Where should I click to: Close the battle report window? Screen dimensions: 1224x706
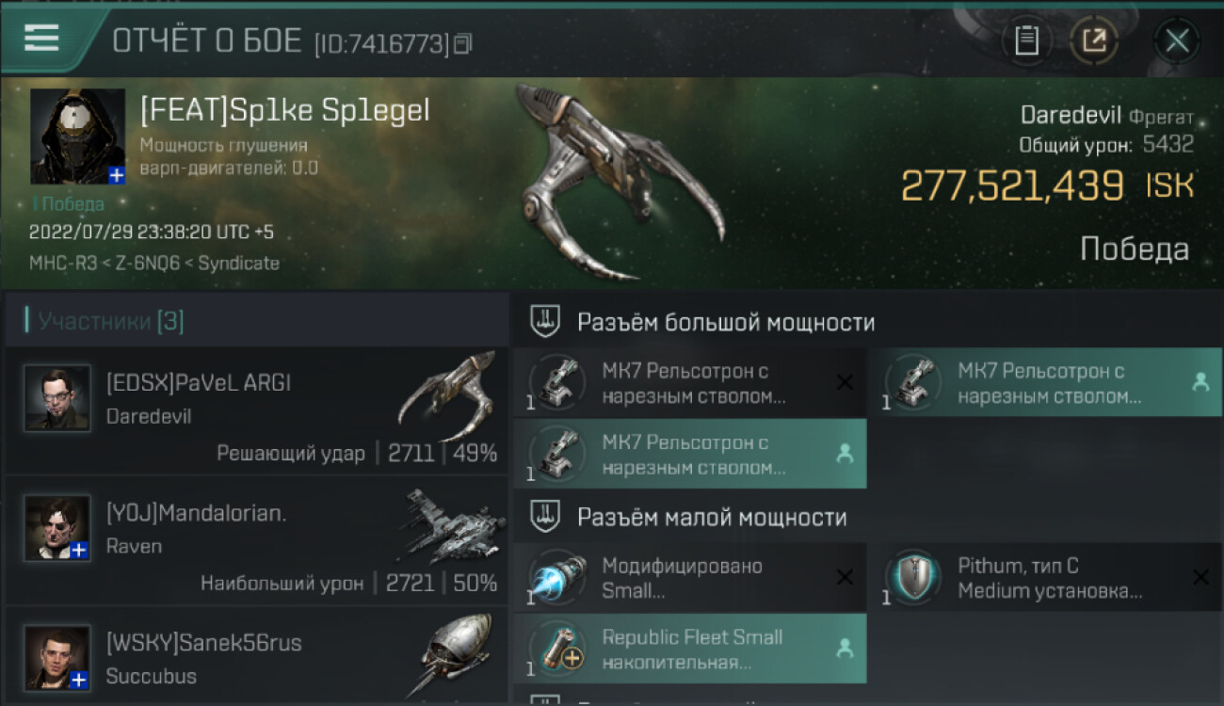pos(1177,40)
